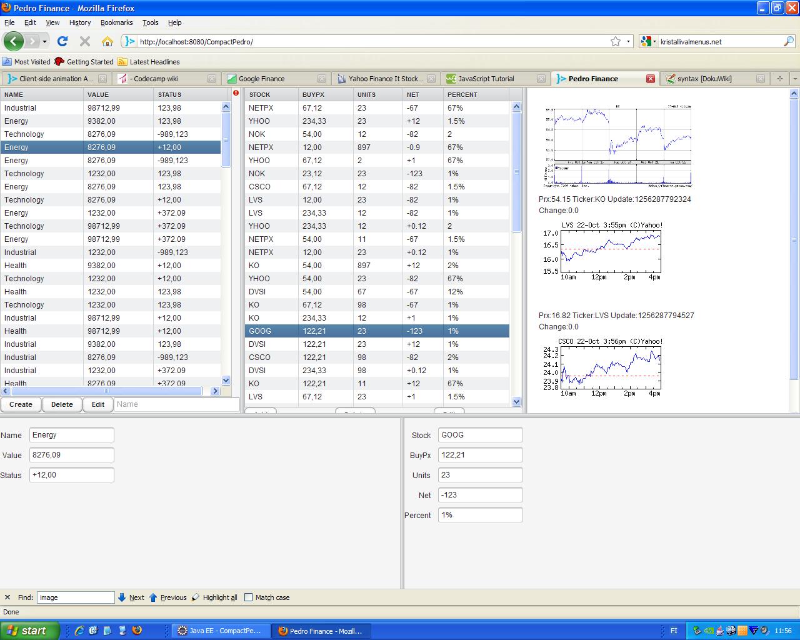Click the Delete button below the table
The image size is (800, 640).
pyautogui.click(x=62, y=404)
